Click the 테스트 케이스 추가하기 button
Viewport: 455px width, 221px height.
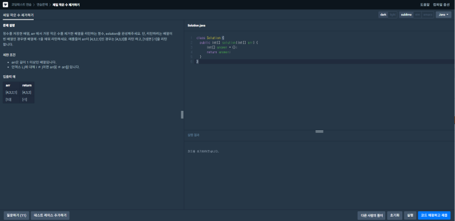click(x=50, y=215)
